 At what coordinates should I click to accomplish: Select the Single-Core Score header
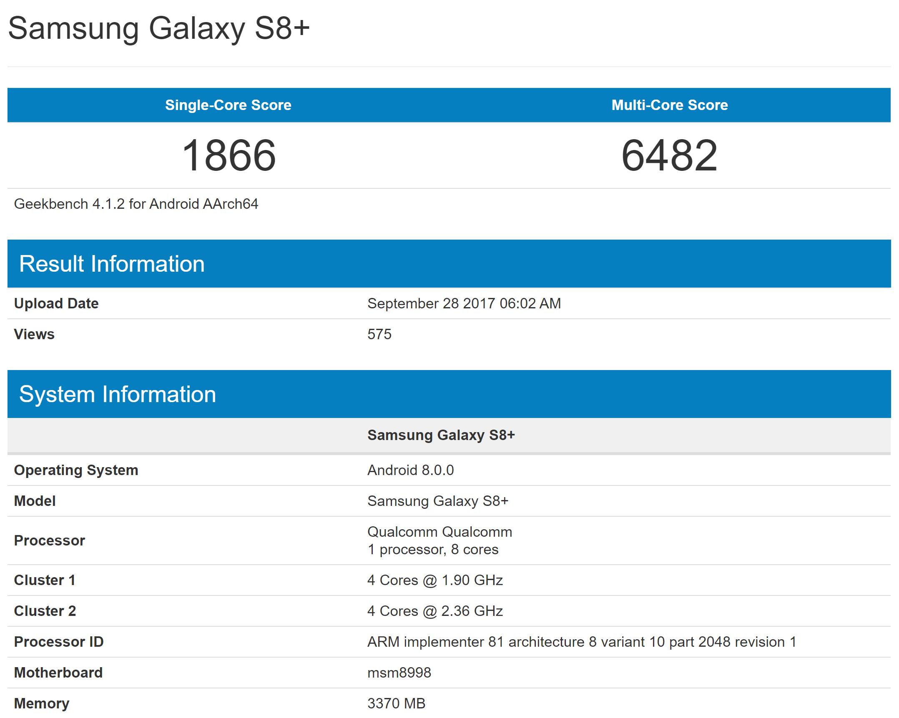tap(229, 105)
